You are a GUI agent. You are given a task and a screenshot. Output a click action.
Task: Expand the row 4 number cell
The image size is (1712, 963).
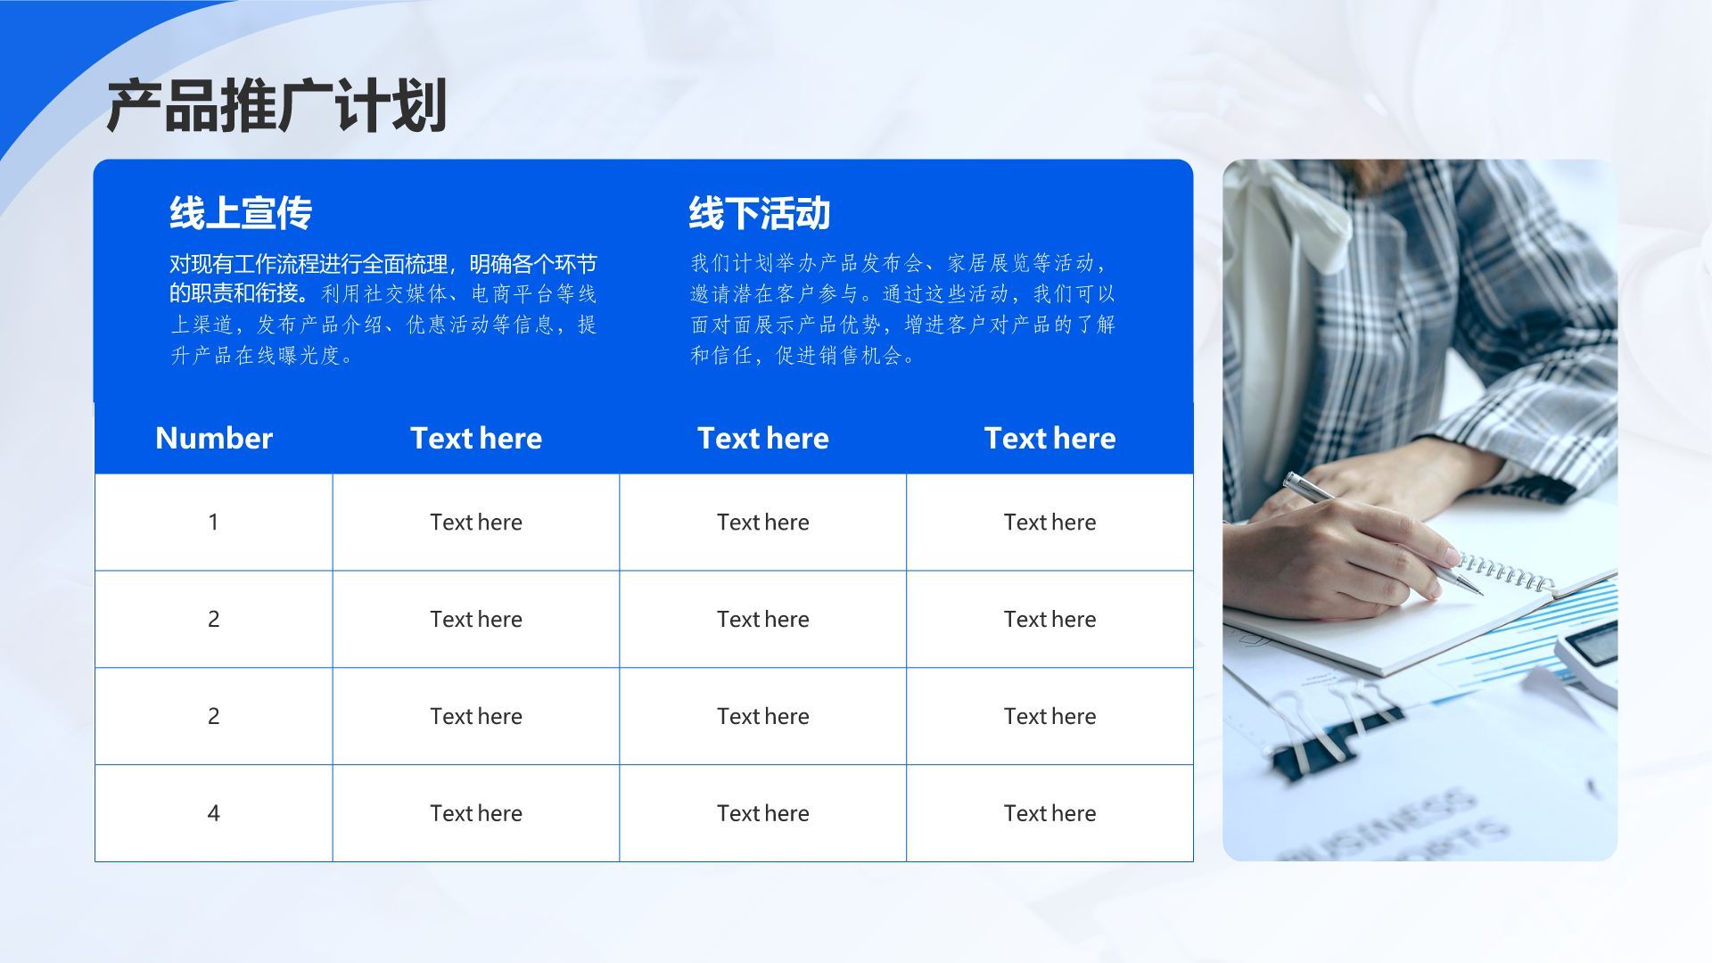coord(211,812)
